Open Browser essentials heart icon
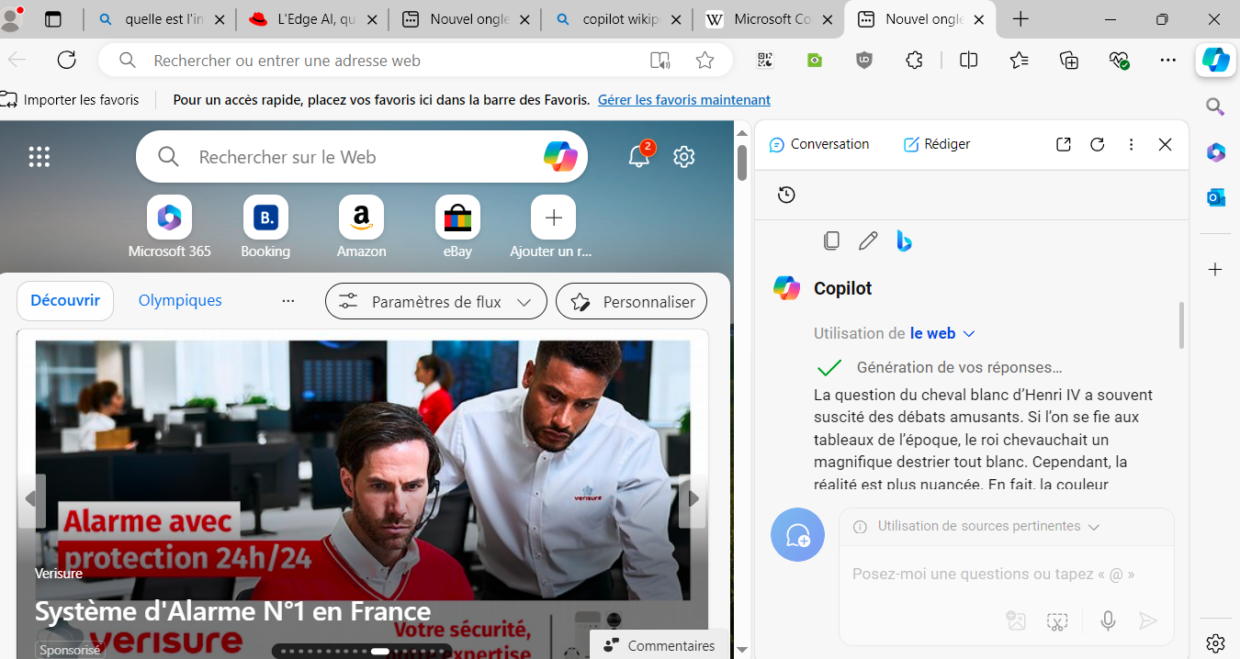 click(x=1118, y=61)
